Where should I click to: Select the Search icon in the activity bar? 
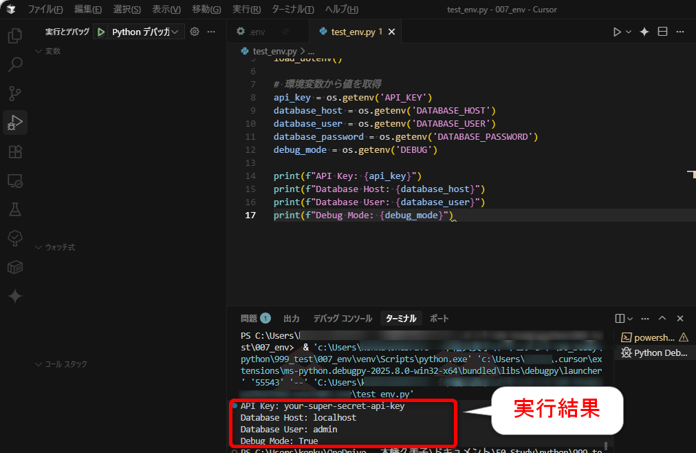point(14,64)
